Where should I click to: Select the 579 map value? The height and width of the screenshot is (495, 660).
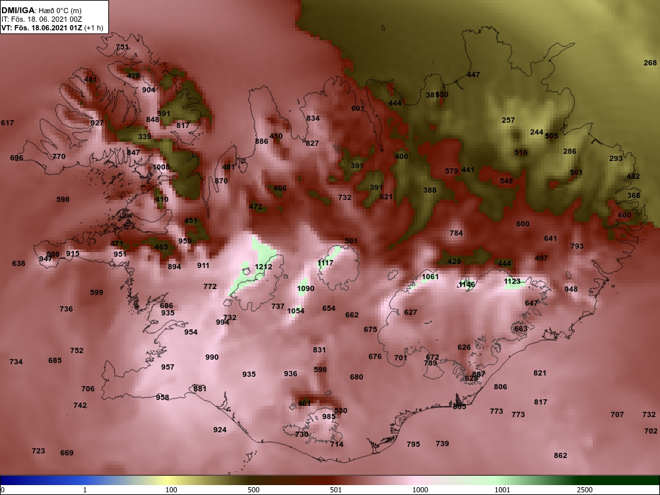click(x=451, y=171)
